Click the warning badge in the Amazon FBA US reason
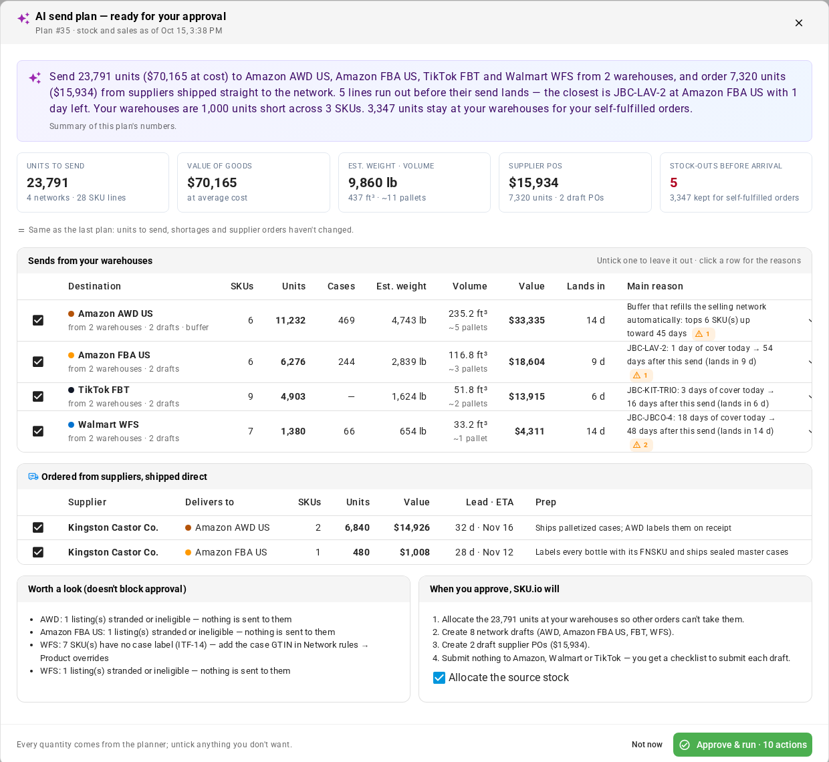Image resolution: width=829 pixels, height=762 pixels. 640,376
